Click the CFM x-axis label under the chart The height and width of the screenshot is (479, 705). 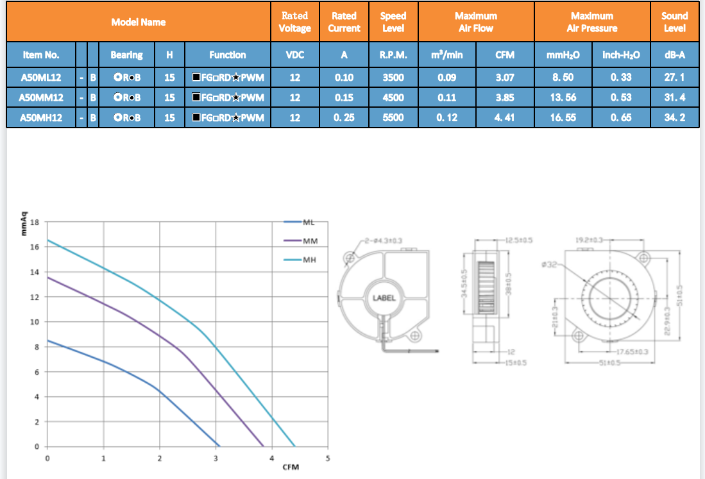[291, 467]
